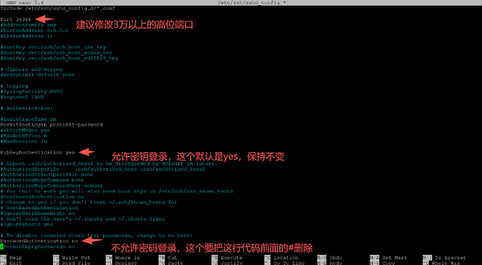Screen dimensions: 482x265
Task: Click the ^K Cut shortcut
Action: (x=168, y=257)
